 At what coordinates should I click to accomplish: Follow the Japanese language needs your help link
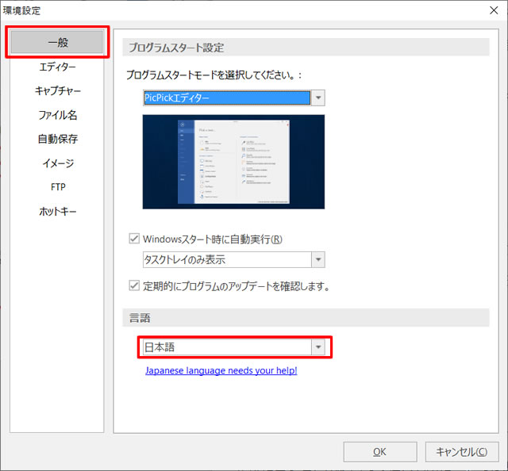click(x=221, y=370)
